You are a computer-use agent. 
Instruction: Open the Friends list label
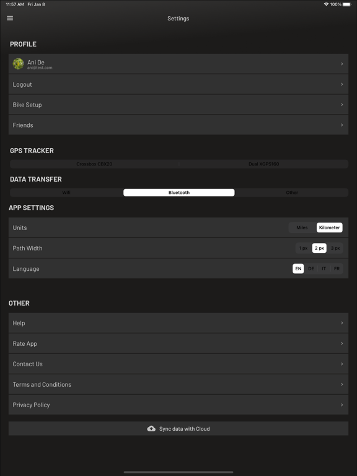23,125
